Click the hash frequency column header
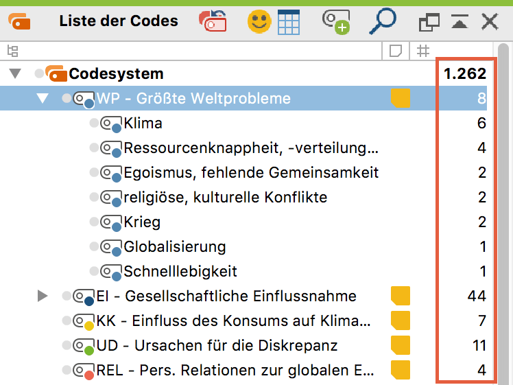The height and width of the screenshot is (385, 513). [422, 51]
